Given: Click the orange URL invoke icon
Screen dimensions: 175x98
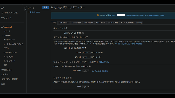Looking at the screenshot, I should 98,15.
